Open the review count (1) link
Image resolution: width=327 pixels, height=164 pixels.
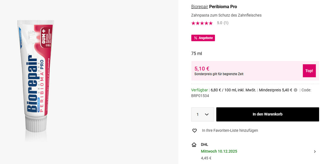click(x=226, y=23)
